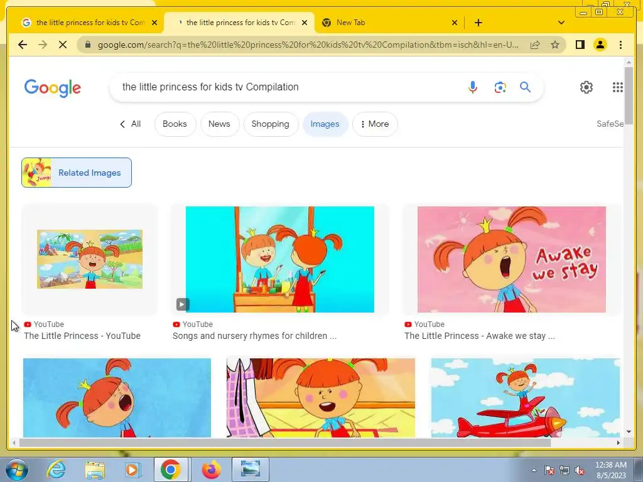
Task: Close the first Google search tab
Action: 154,23
